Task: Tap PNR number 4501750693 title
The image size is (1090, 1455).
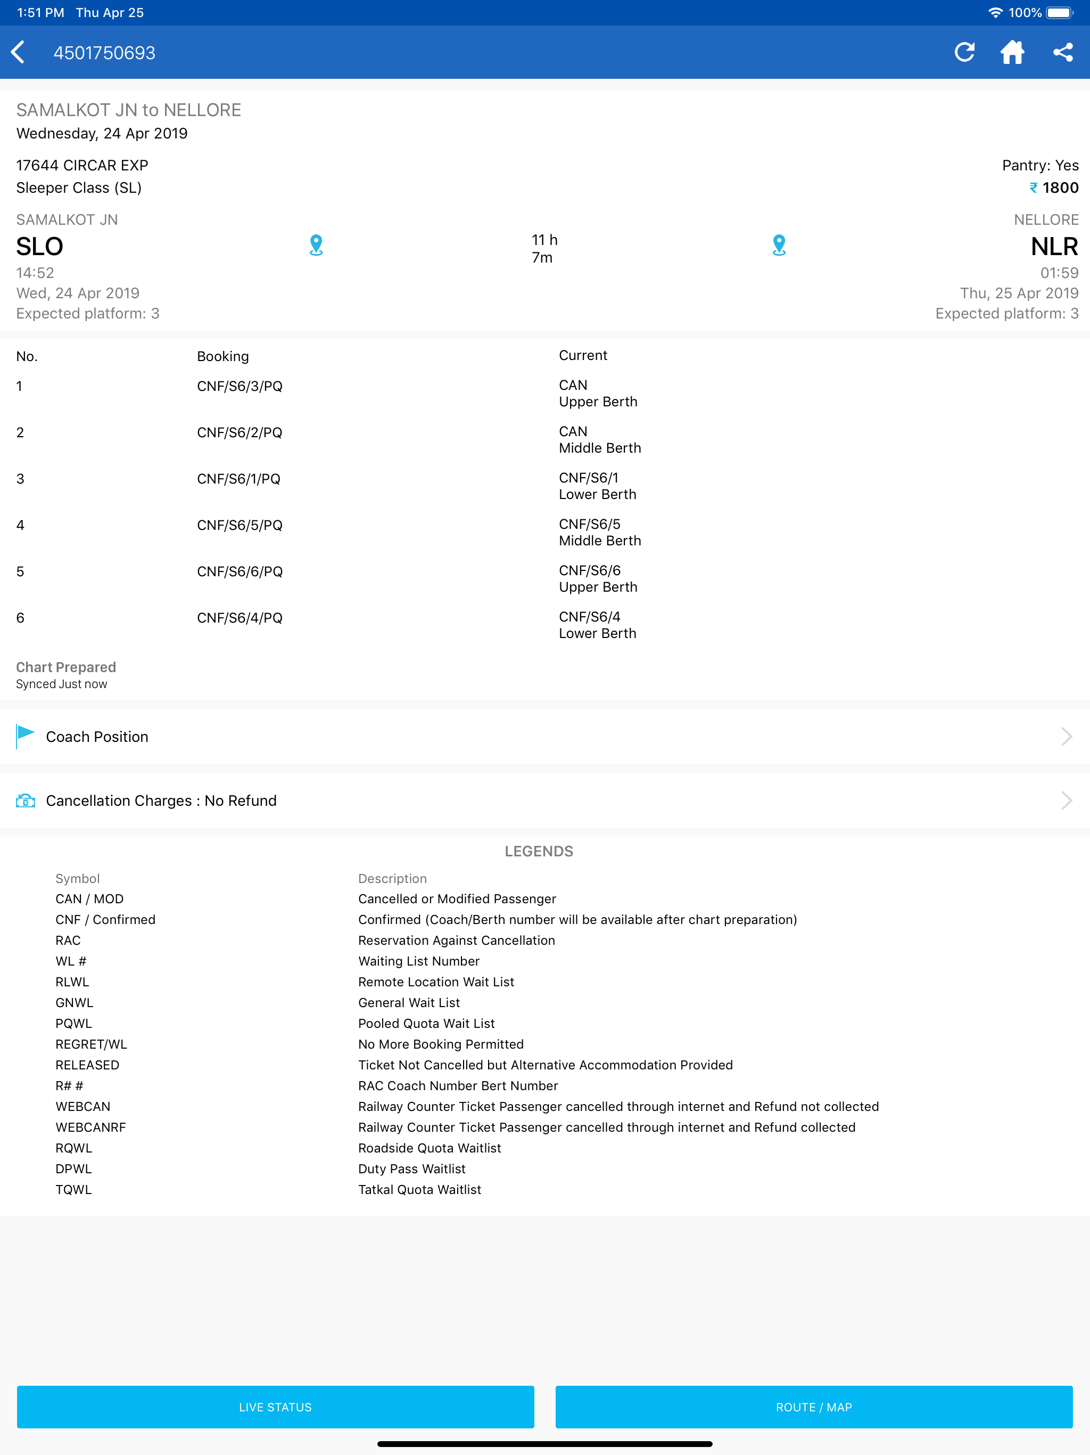Action: pyautogui.click(x=104, y=53)
